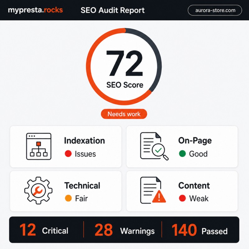Click the orange Fair status dot
The height and width of the screenshot is (249, 249).
point(68,198)
